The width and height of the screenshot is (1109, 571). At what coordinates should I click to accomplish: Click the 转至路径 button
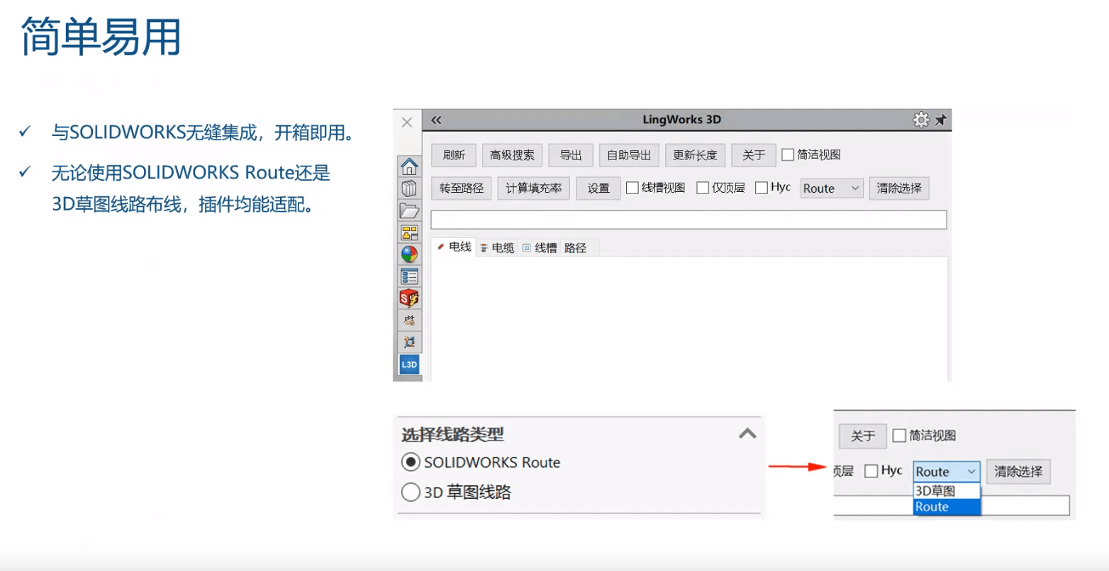coord(461,188)
